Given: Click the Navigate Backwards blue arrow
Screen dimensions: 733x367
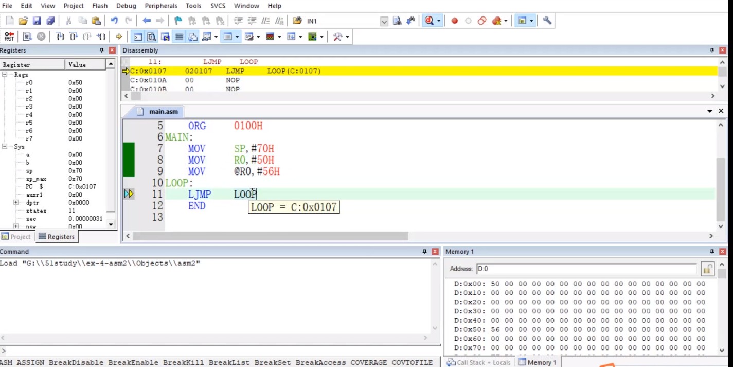Looking at the screenshot, I should pos(147,21).
